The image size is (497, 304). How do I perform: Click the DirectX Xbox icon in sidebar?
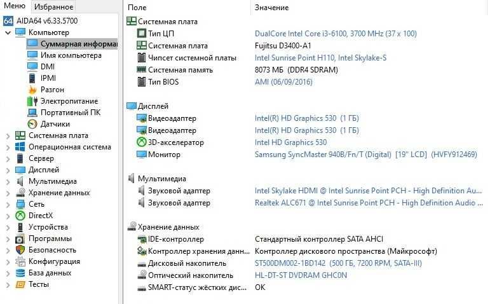point(20,216)
